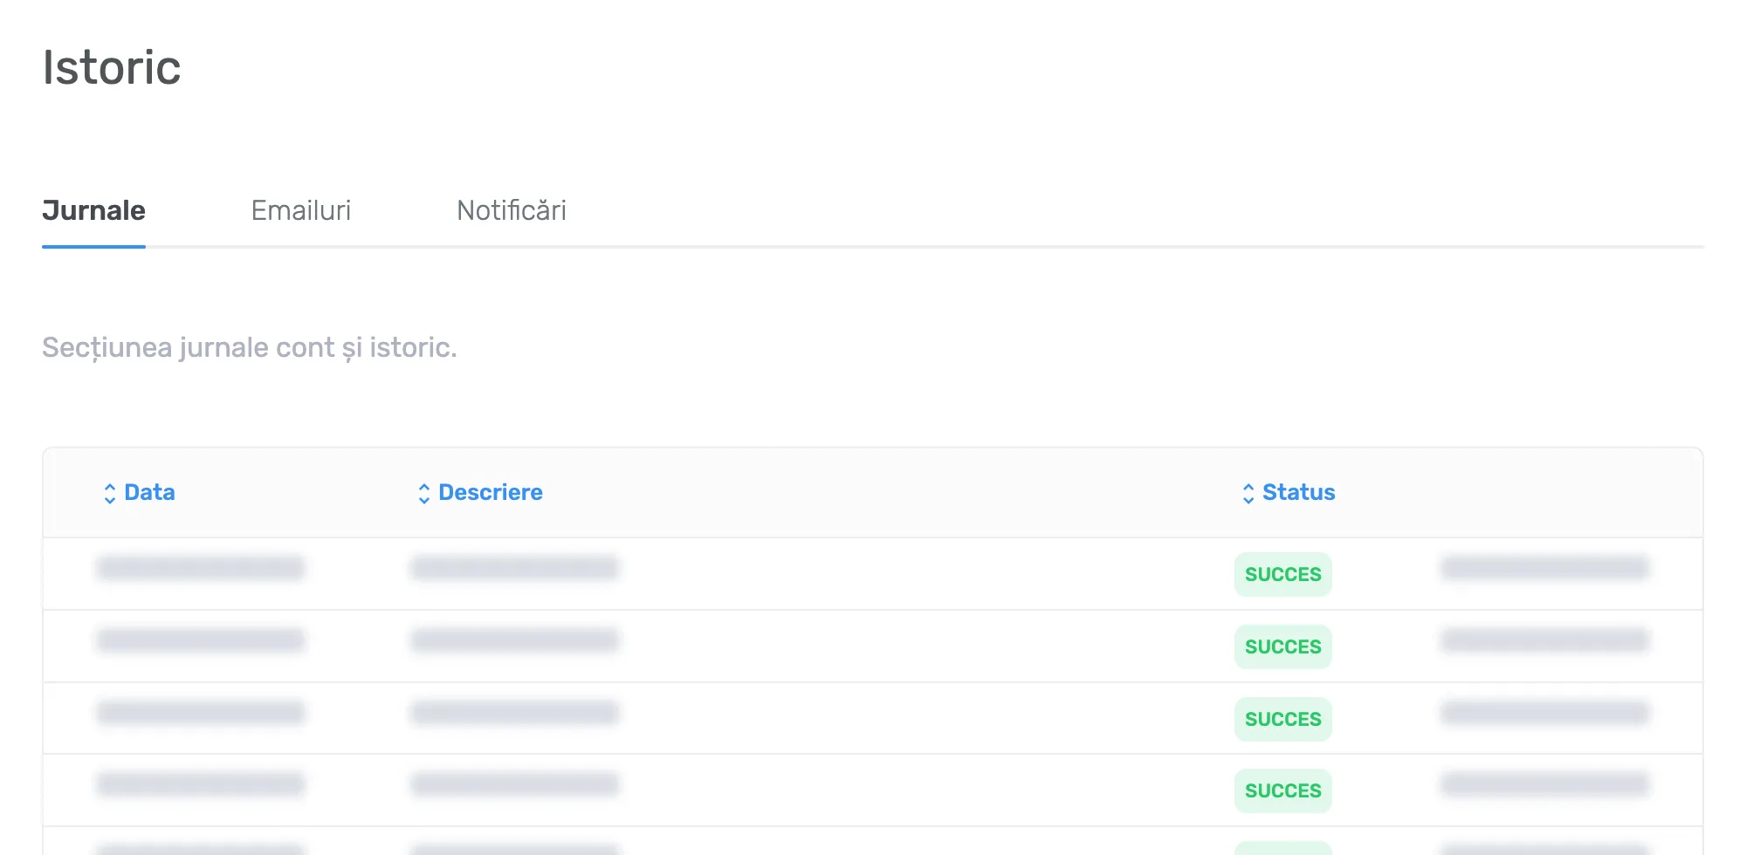
Task: Click the fourth row's blurred date cell
Action: (x=201, y=783)
